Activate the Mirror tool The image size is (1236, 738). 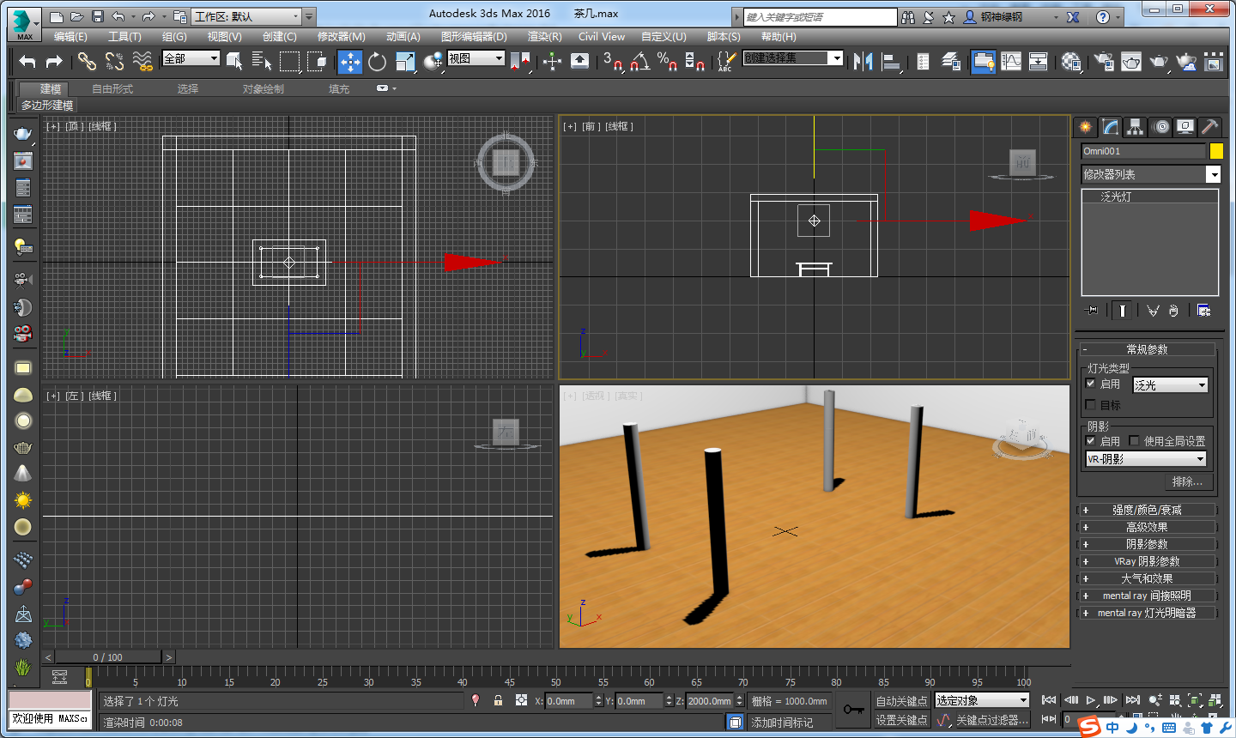click(x=863, y=61)
